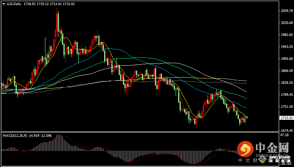The width and height of the screenshot is (294, 167).
Task: Click the 1828.00 price axis label
Action: tap(286, 83)
